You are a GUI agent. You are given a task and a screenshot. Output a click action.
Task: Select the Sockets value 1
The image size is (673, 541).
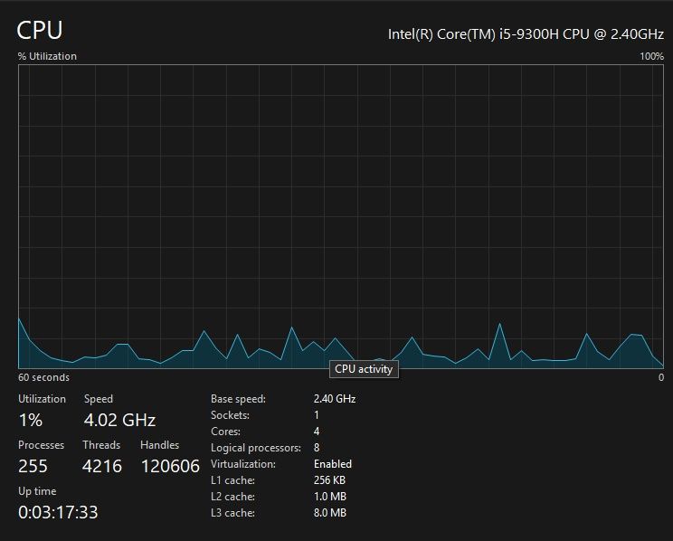[317, 415]
